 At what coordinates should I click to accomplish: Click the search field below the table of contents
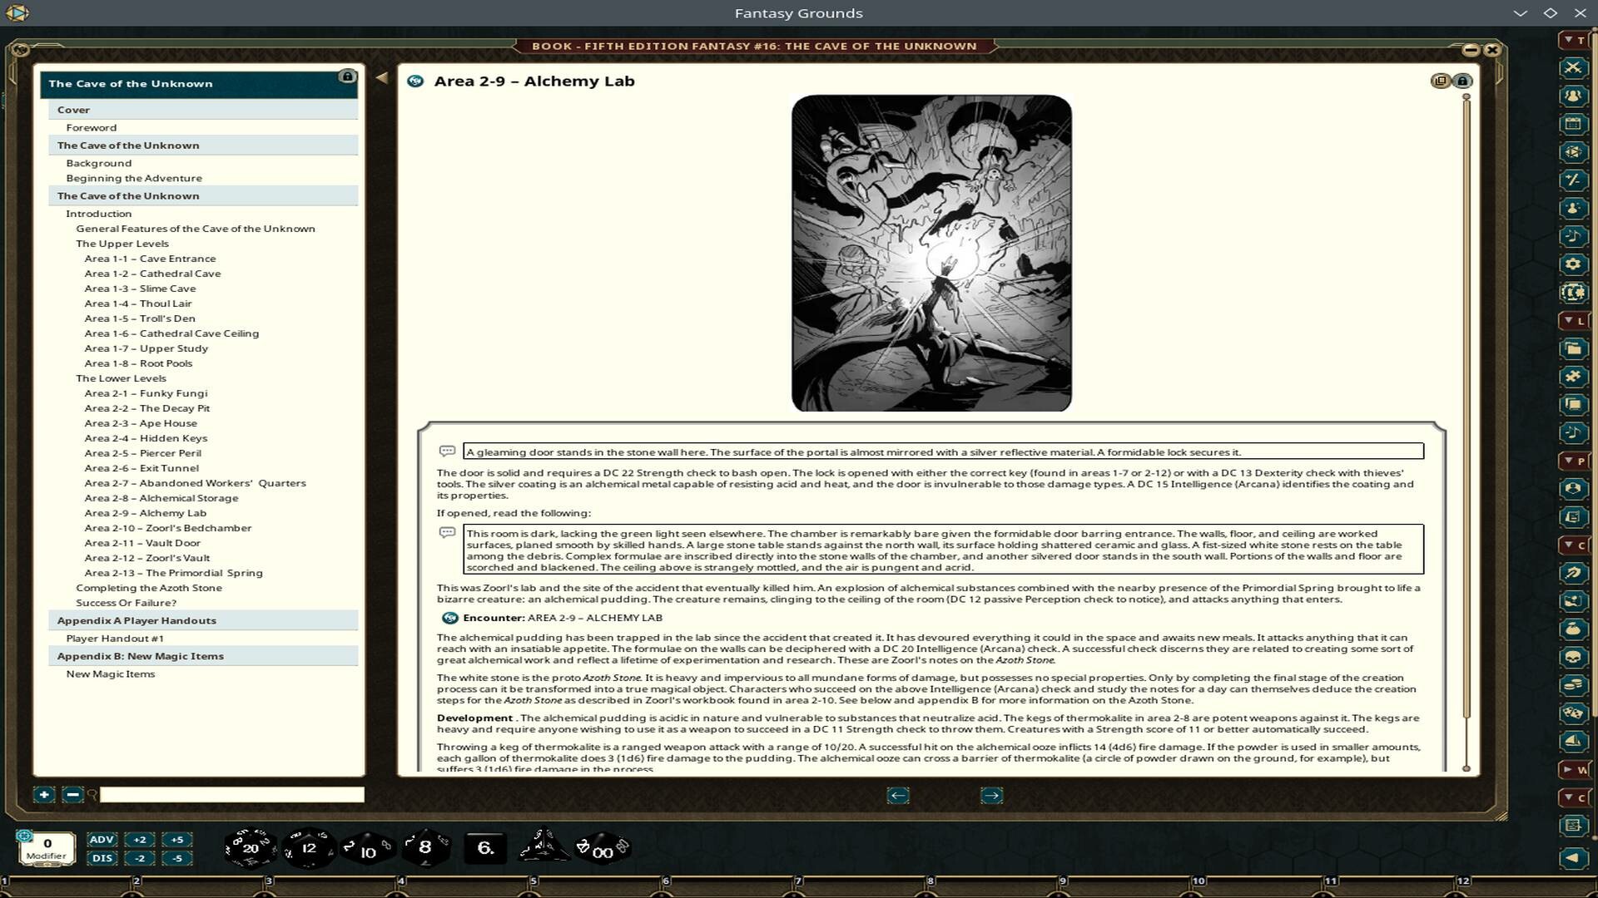[233, 795]
